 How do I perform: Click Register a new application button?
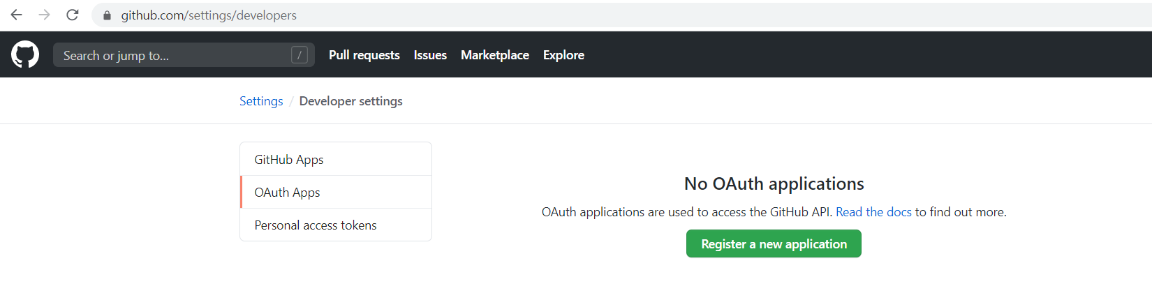774,243
